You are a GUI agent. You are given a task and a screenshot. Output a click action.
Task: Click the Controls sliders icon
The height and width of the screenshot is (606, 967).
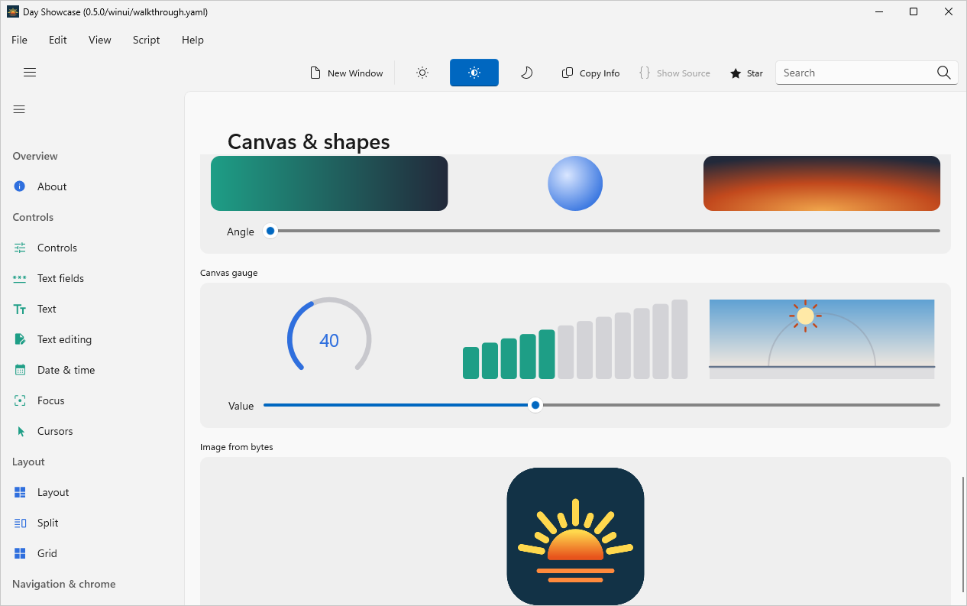pos(20,248)
